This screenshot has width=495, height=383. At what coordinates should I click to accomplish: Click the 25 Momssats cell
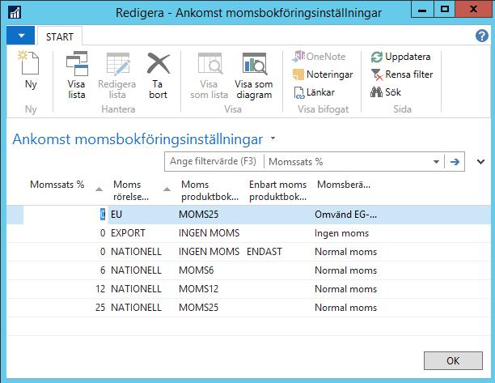pos(100,308)
